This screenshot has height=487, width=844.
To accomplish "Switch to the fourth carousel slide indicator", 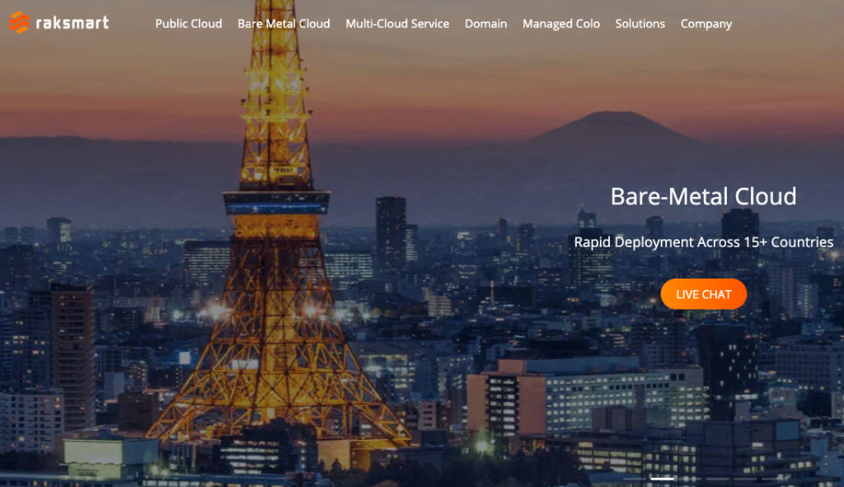I will pos(716,478).
